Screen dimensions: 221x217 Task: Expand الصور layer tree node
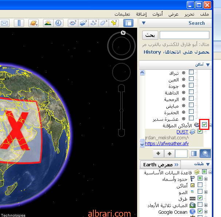(206, 192)
